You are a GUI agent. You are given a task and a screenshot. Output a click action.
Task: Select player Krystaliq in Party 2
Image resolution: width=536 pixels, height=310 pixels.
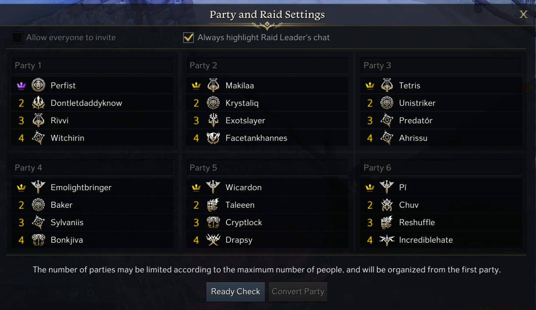(x=242, y=103)
